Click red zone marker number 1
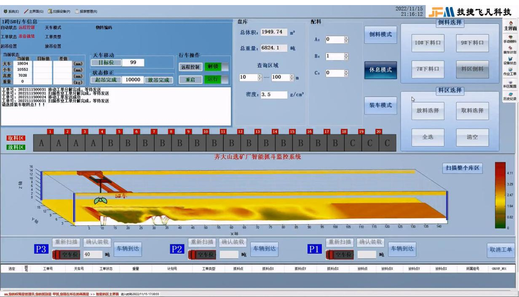 [51, 131]
